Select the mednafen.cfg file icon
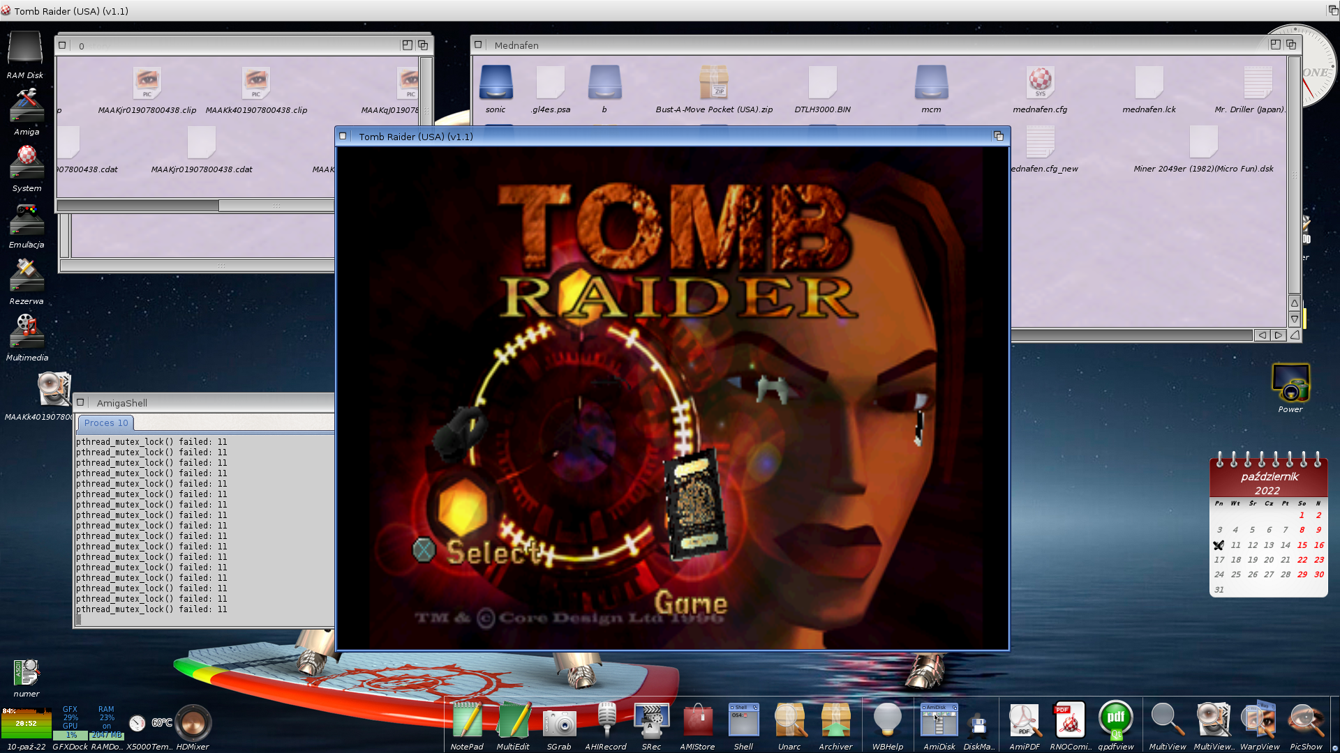This screenshot has width=1340, height=753. [x=1040, y=89]
